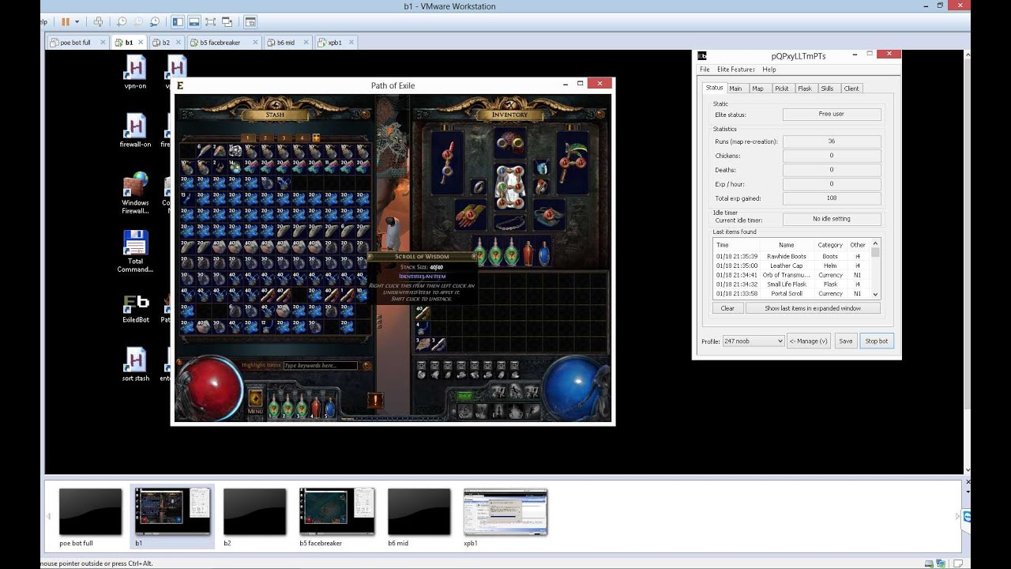Click the VMware pause virtual machine icon
This screenshot has height=569, width=1011.
(66, 22)
